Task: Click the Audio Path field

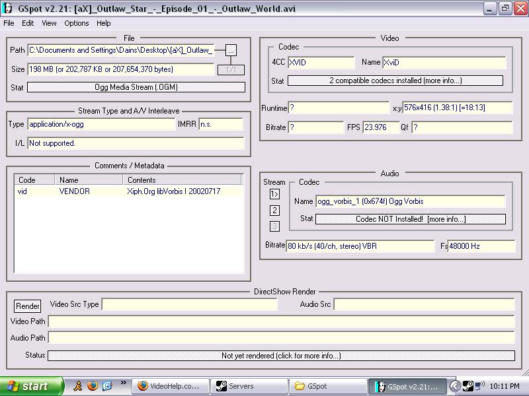Action: pyautogui.click(x=282, y=338)
